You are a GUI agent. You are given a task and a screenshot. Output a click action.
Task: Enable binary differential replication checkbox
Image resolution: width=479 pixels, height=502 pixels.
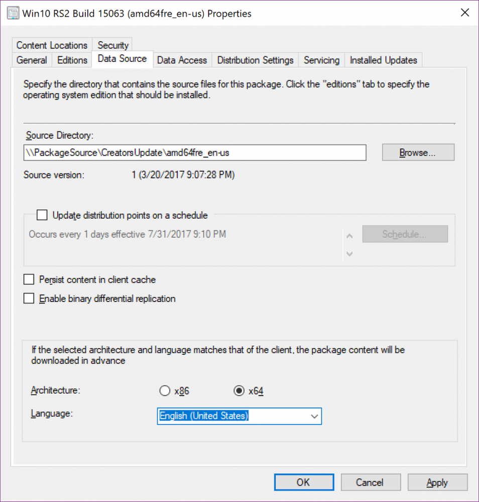point(29,298)
